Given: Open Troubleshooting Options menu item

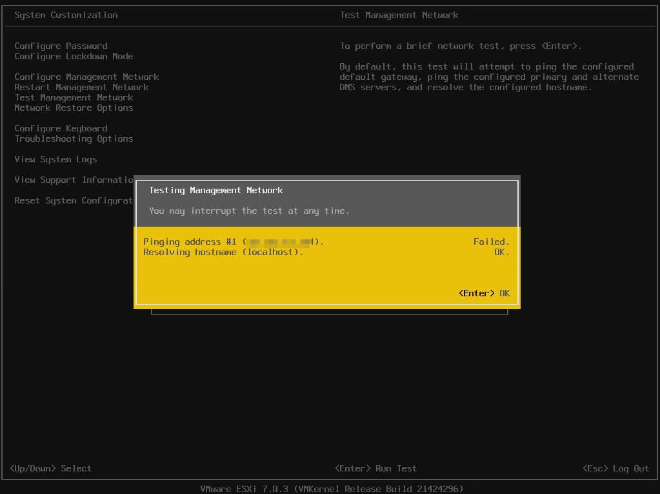Looking at the screenshot, I should point(74,138).
